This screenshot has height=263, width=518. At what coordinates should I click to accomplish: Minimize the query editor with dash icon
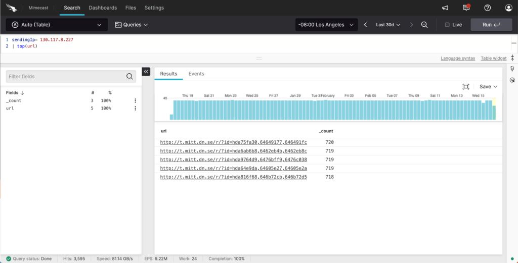click(514, 43)
